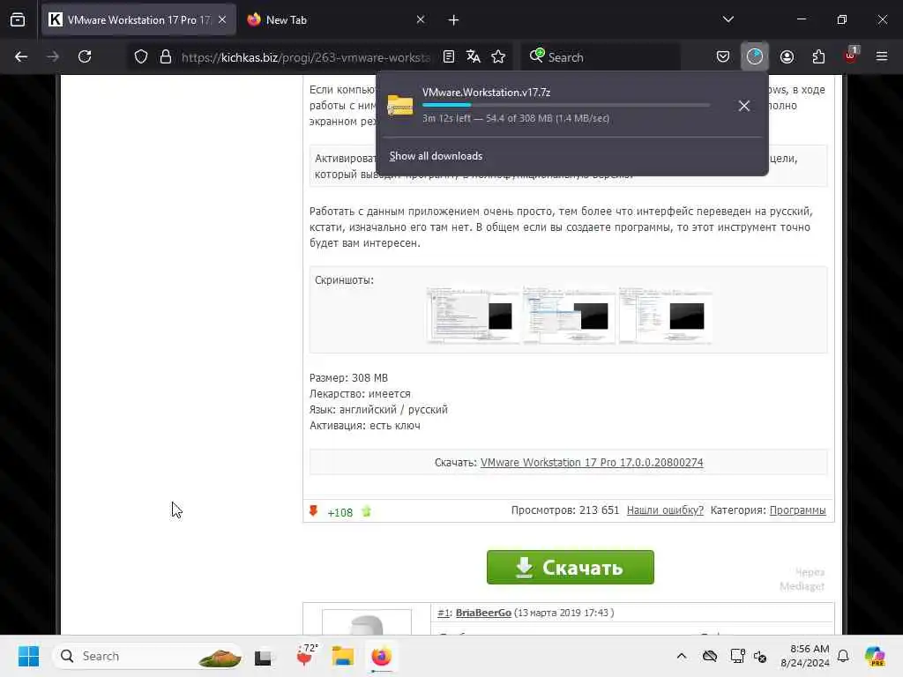The image size is (903, 677).
Task: Open the Firefox View workspace icon
Action: (18, 19)
